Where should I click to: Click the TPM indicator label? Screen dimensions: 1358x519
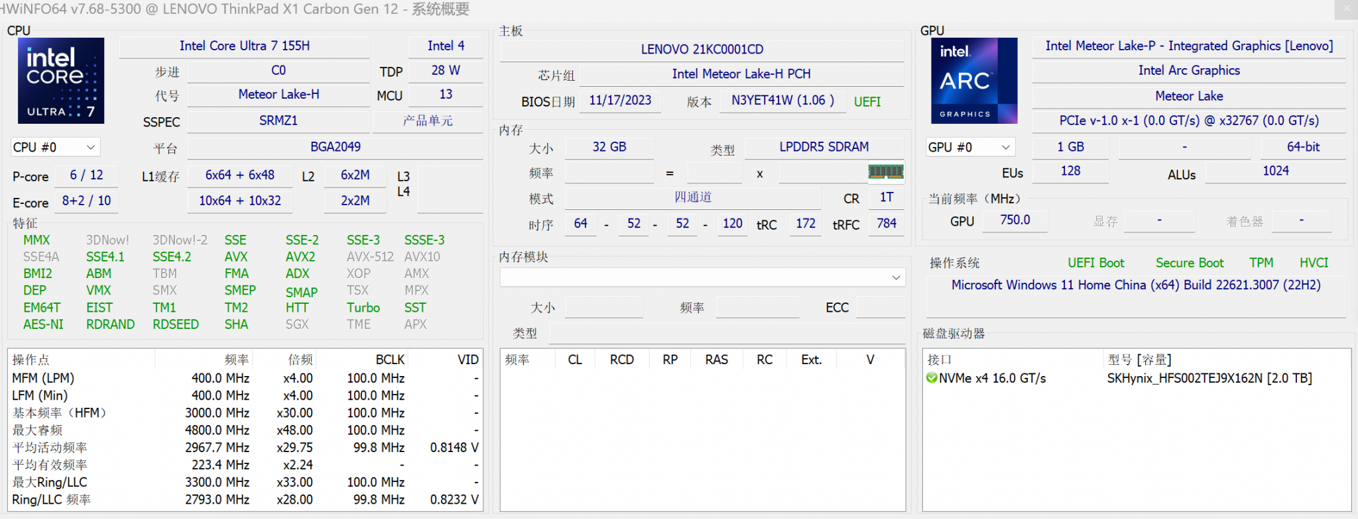coord(1261,263)
